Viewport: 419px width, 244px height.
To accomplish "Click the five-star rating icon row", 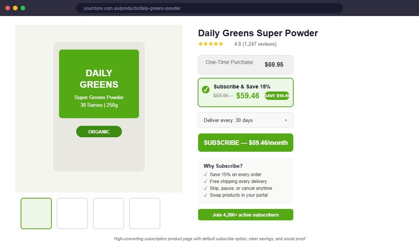I will [x=211, y=43].
